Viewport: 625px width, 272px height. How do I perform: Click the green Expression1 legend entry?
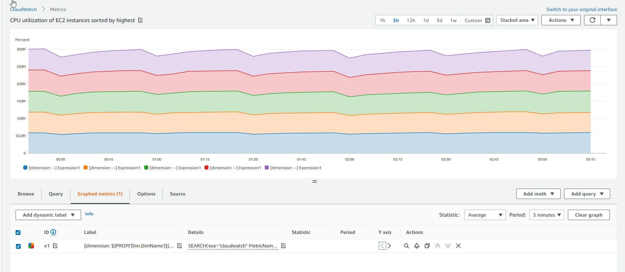[173, 168]
